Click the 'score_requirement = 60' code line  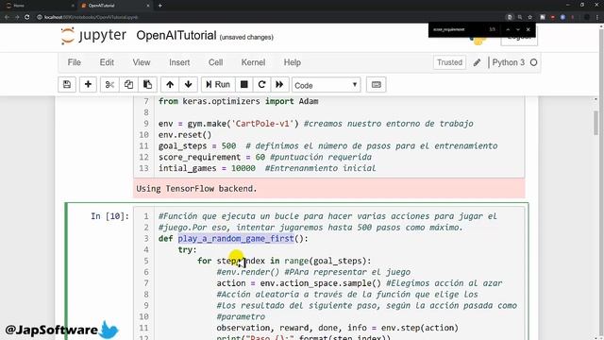(x=265, y=158)
